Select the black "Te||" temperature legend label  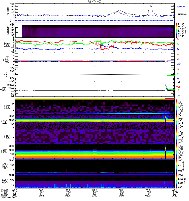(178, 82)
